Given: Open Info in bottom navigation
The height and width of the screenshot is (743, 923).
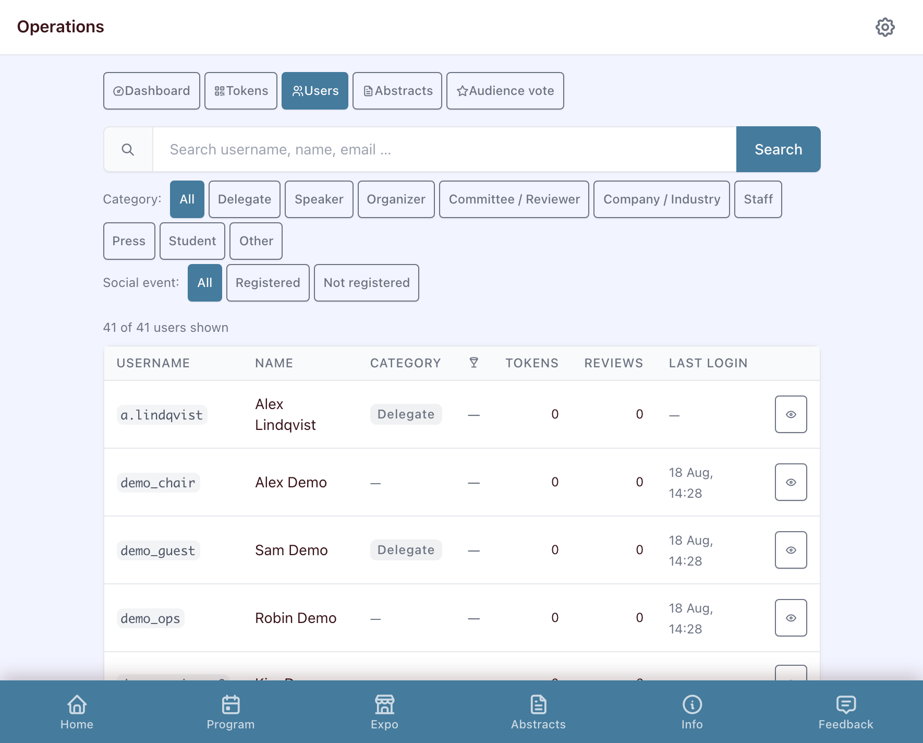Looking at the screenshot, I should [x=692, y=712].
